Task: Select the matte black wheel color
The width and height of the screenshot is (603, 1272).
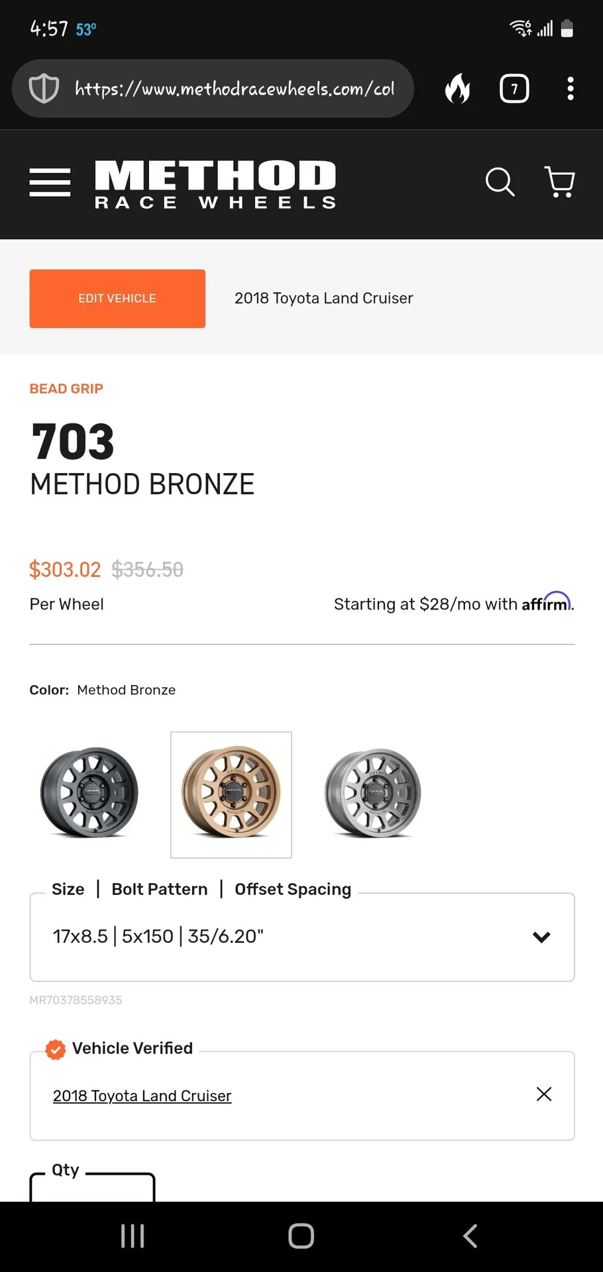Action: tap(89, 792)
